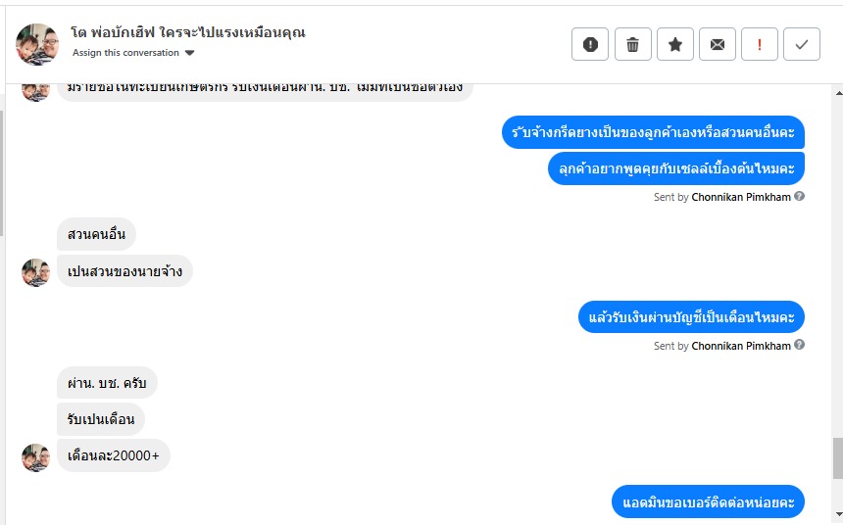Toggle the star on this conversation
This screenshot has height=525, width=843.
[675, 44]
